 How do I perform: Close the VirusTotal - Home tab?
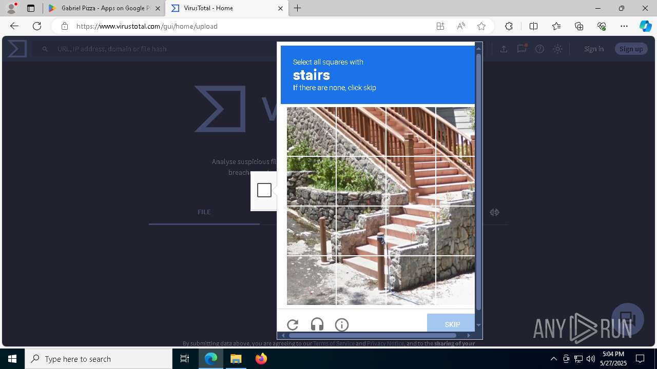point(280,8)
